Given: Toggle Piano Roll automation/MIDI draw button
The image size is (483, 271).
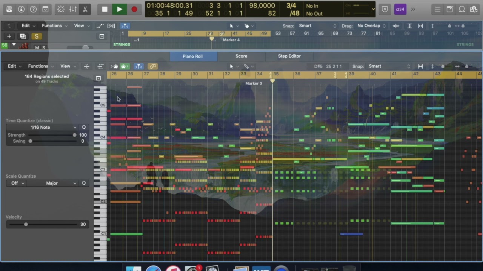Looking at the screenshot, I should [100, 66].
